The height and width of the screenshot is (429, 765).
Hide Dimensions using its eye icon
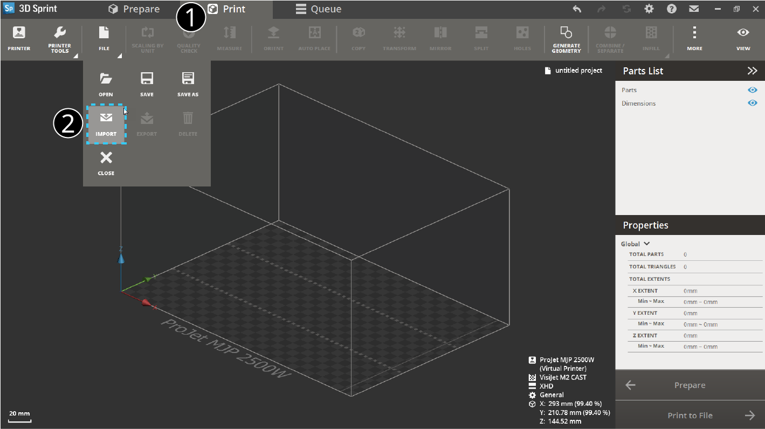(753, 103)
